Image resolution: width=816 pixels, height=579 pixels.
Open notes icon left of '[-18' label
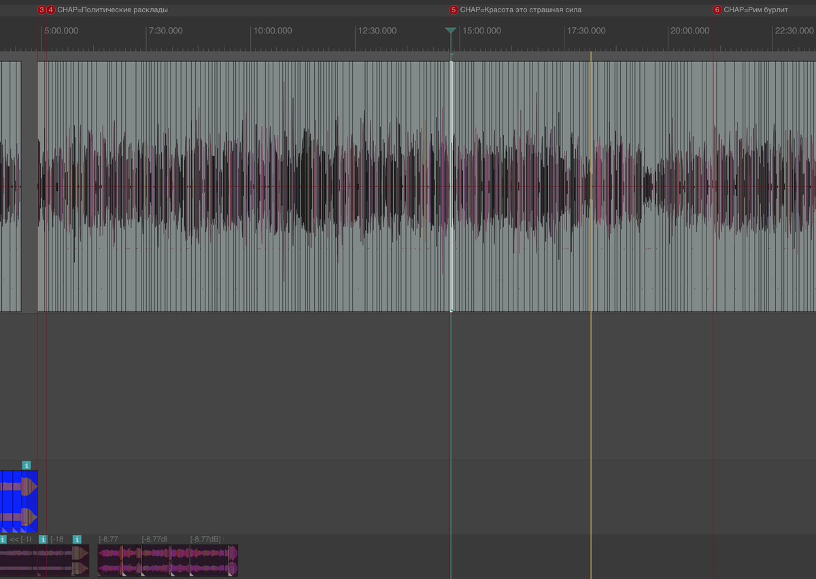pos(43,540)
